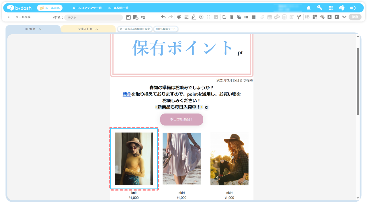Switch to the HTMLメール tab
The width and height of the screenshot is (367, 206).
(33, 29)
